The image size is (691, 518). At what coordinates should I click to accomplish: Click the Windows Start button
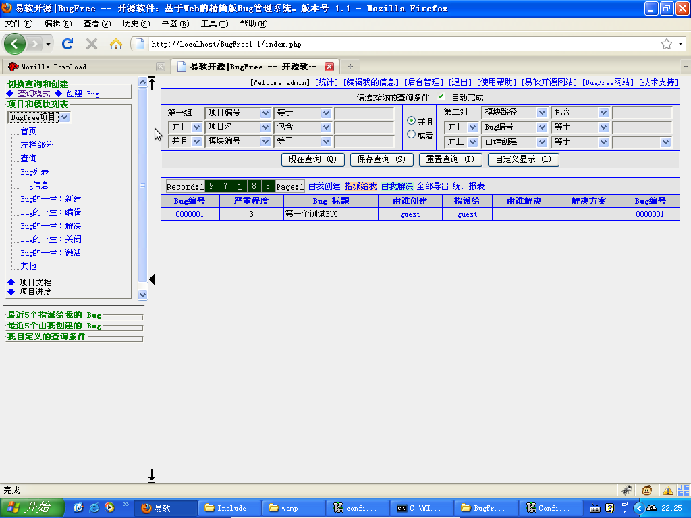[x=32, y=507]
